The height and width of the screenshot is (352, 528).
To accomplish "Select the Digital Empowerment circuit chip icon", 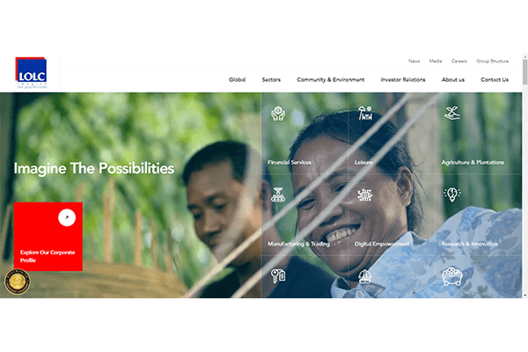I will (365, 194).
